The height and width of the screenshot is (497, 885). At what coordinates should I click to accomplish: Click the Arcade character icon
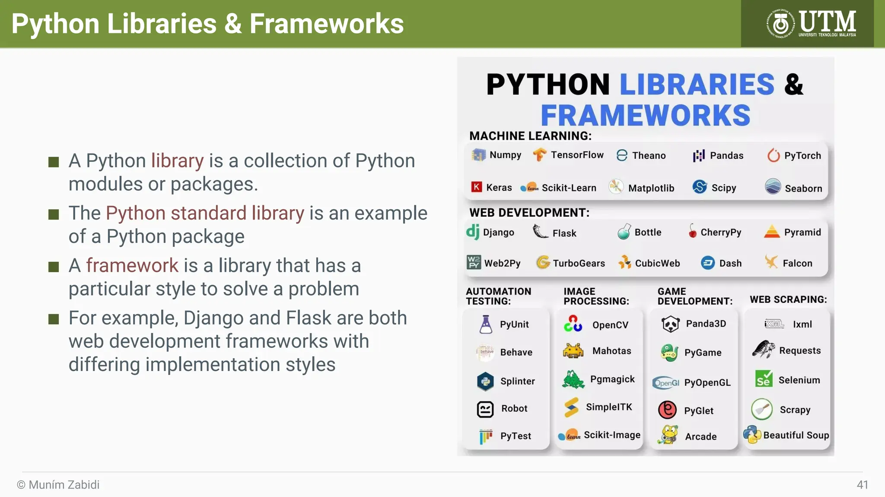click(x=668, y=435)
